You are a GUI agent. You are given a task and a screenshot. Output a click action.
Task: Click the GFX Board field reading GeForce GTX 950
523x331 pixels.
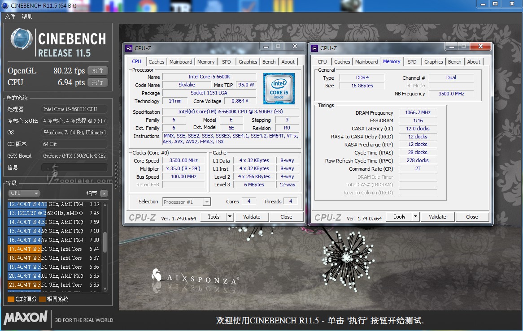74,156
